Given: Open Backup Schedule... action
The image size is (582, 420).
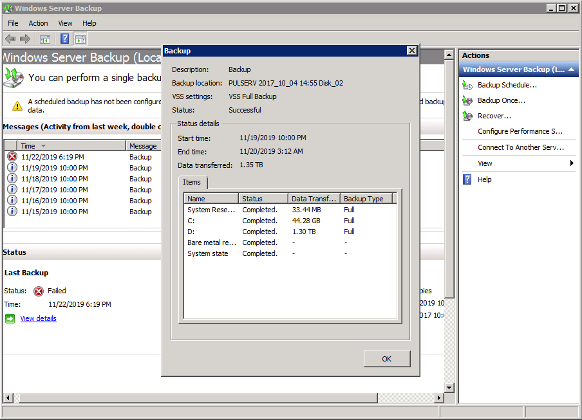Looking at the screenshot, I should 507,86.
